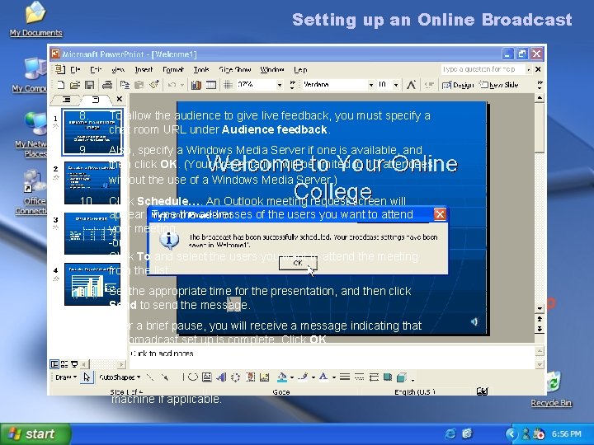
Task: Toggle the Show Grid icon
Action: point(228,85)
